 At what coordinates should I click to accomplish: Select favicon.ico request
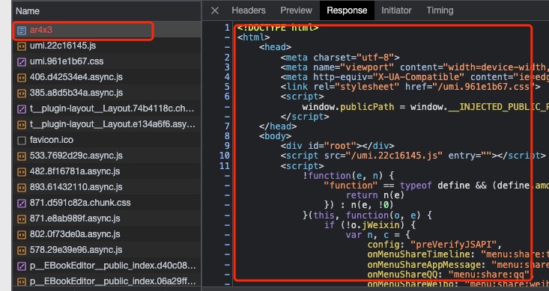click(107, 140)
